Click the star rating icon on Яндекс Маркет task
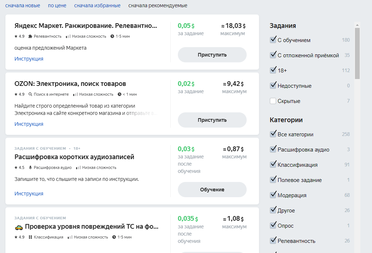The image size is (372, 253). [16, 36]
